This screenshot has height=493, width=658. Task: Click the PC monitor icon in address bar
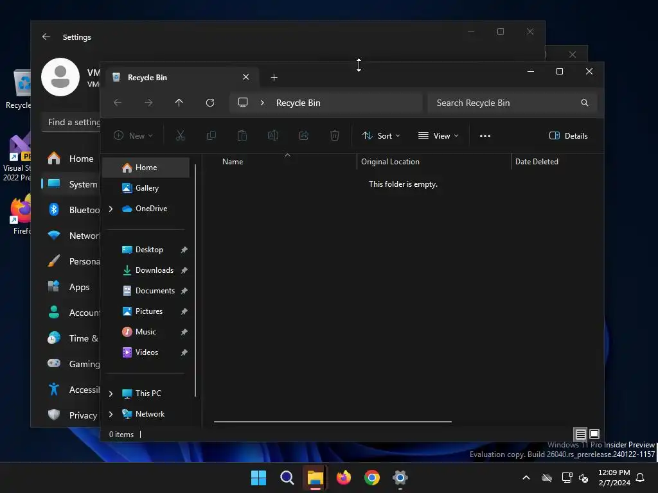pyautogui.click(x=242, y=103)
